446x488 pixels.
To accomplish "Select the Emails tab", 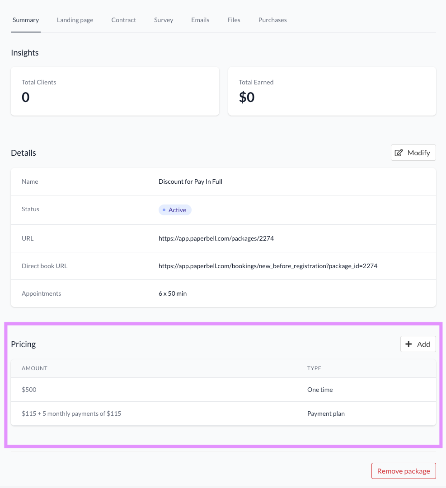I will tap(200, 20).
